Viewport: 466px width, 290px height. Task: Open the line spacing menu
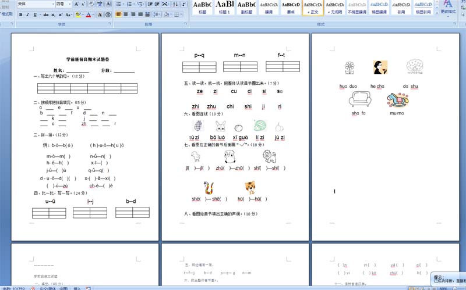156,15
